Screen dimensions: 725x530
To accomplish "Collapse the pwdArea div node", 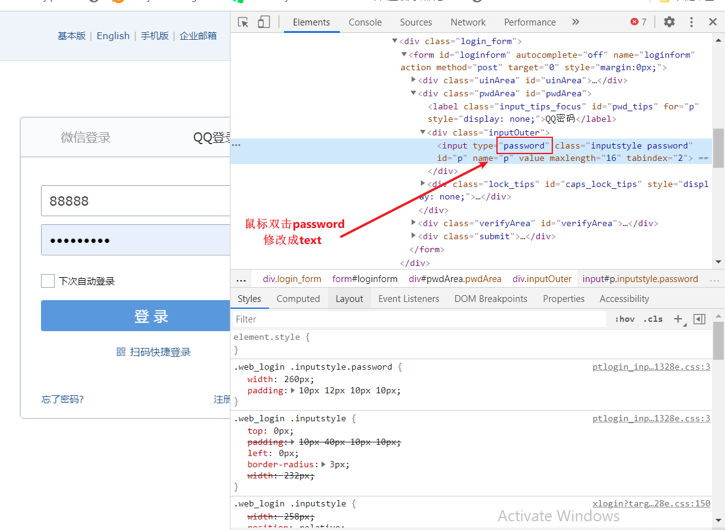I will [414, 93].
